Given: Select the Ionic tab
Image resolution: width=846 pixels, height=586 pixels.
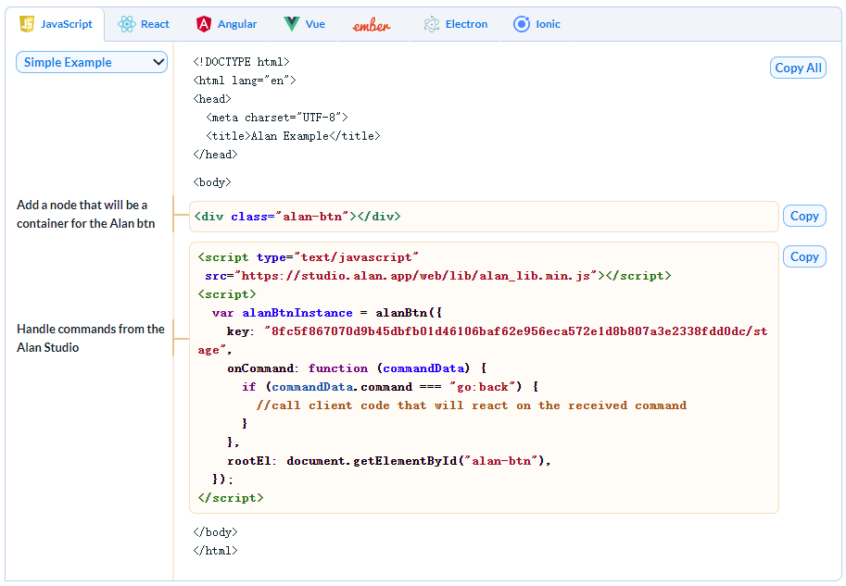Looking at the screenshot, I should coord(537,24).
